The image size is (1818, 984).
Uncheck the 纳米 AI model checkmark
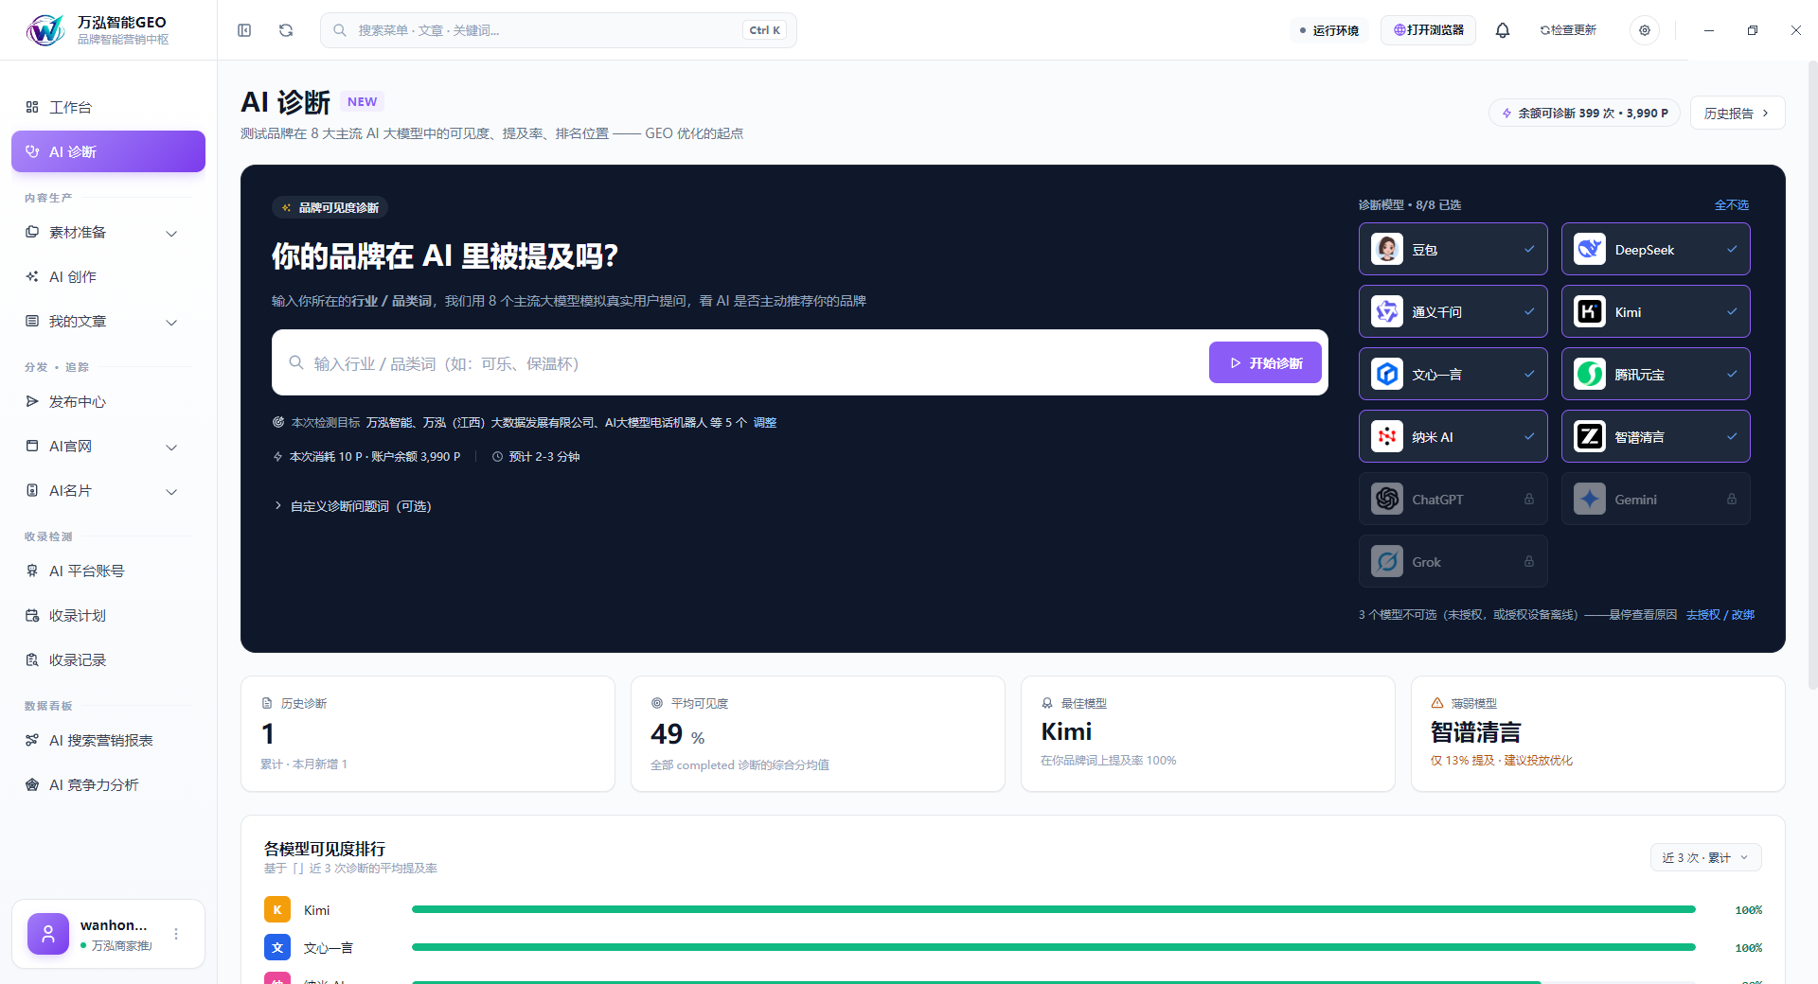[x=1529, y=436]
